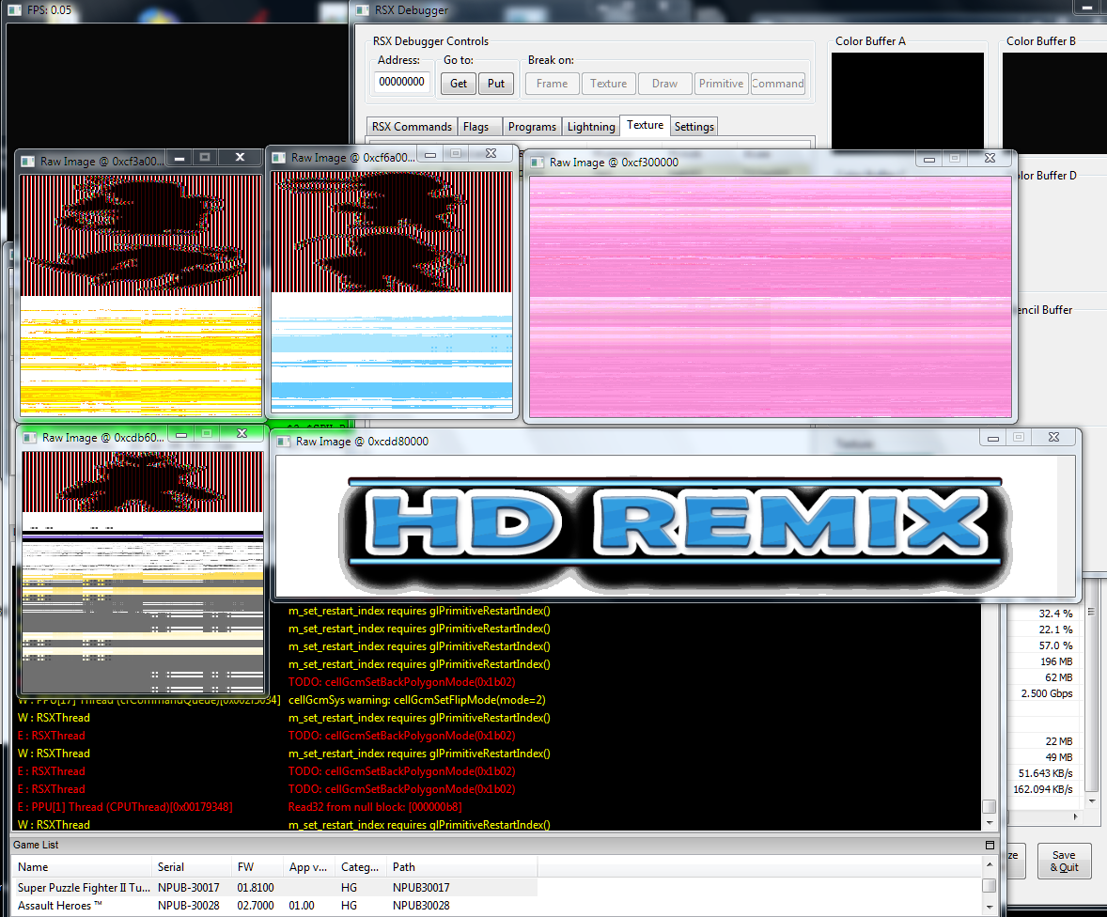Click the Raw Image 0xcf3a00 window icon
The height and width of the screenshot is (917, 1107).
(27, 162)
